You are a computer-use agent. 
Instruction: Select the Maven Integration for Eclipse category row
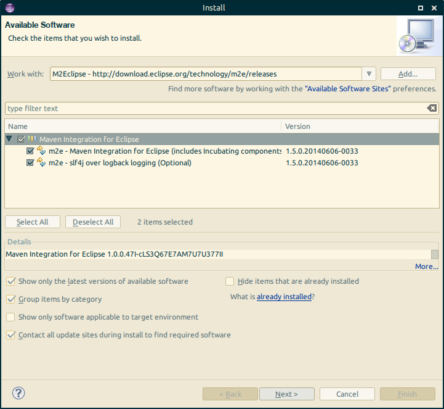(x=222, y=139)
